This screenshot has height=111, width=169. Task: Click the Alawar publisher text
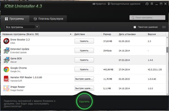click(14, 62)
